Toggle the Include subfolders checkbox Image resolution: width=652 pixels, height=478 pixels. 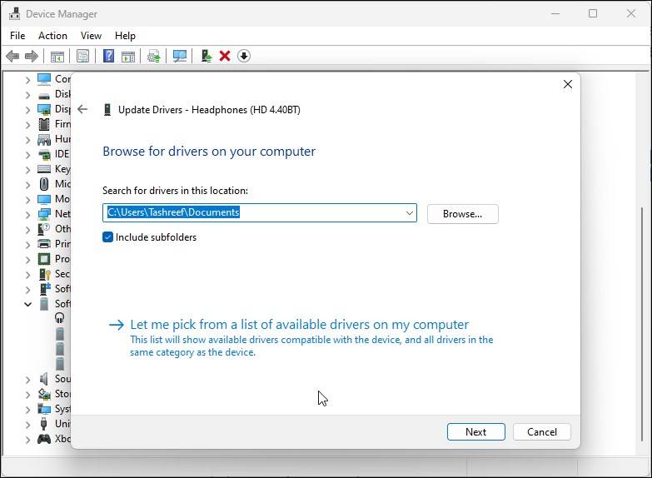pos(107,237)
